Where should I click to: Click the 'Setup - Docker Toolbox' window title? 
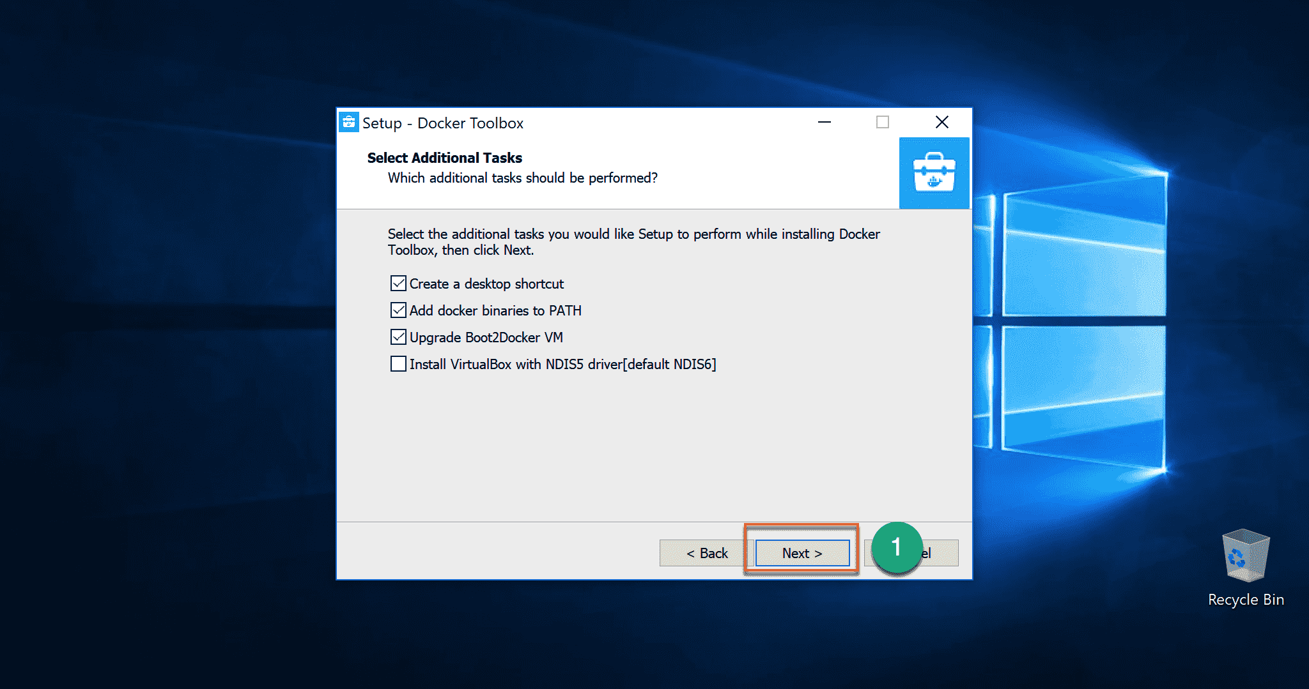[x=442, y=123]
